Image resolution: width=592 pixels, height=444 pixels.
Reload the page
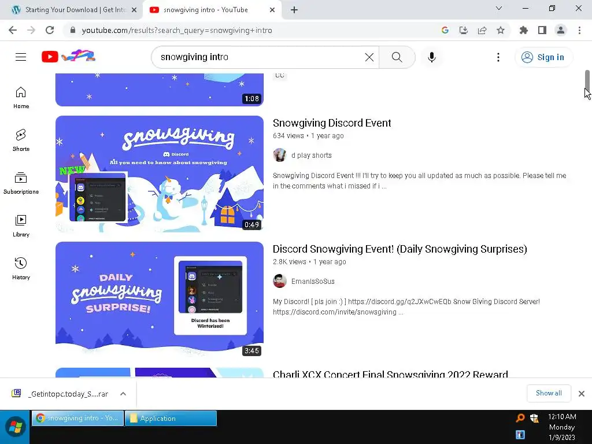[50, 30]
